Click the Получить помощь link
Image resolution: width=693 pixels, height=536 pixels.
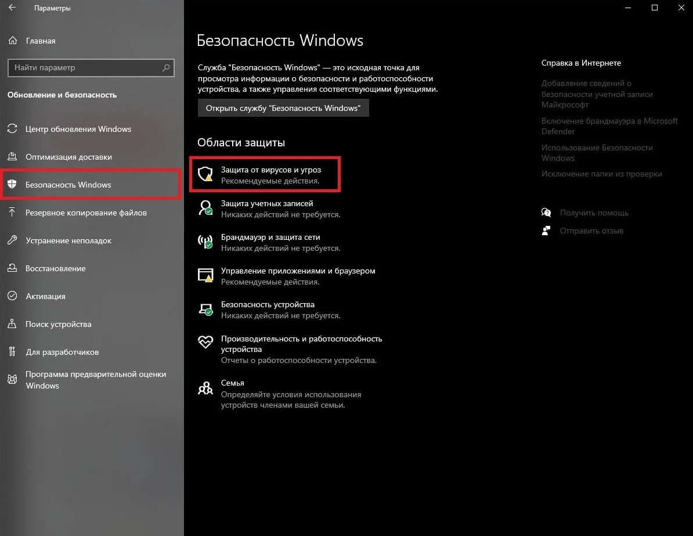pos(594,213)
